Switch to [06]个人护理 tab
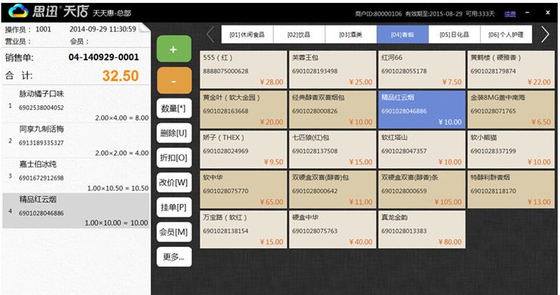 [x=506, y=34]
